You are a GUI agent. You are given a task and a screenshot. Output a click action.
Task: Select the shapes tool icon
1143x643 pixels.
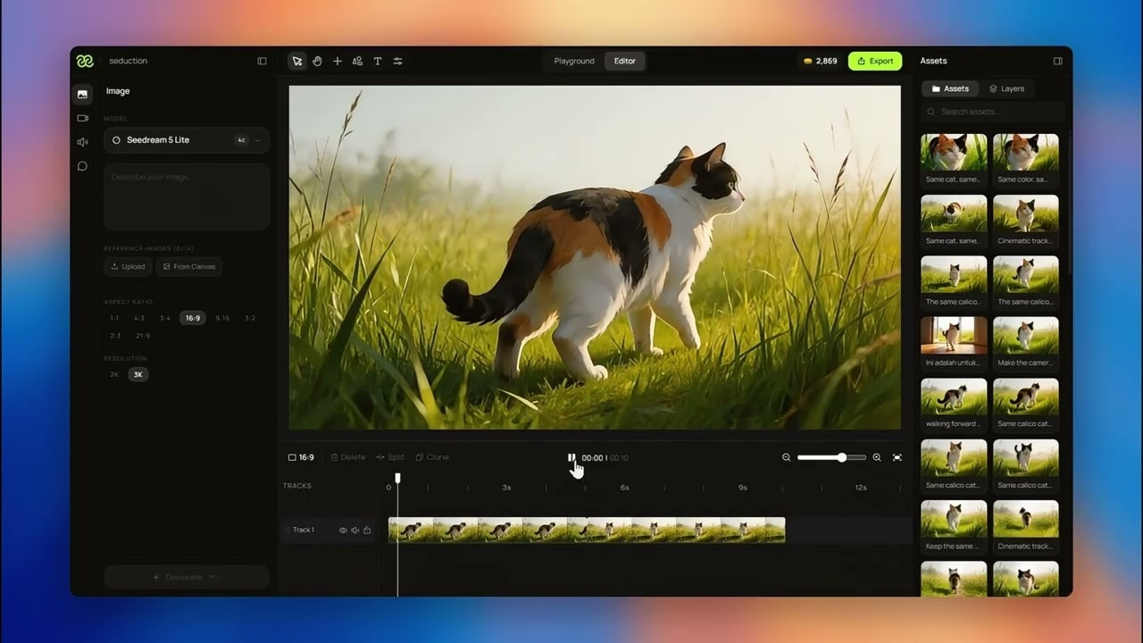point(357,61)
